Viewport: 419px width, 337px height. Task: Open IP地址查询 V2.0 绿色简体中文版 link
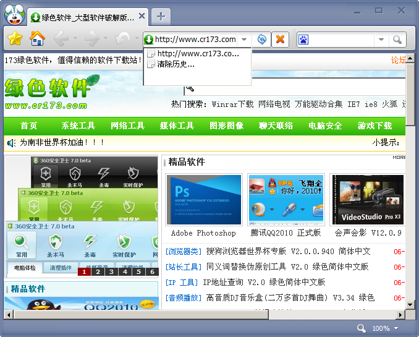264,283
